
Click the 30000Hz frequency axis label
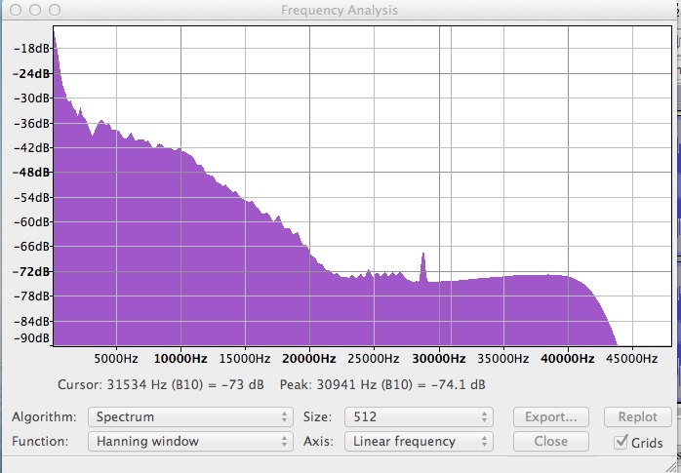(439, 359)
